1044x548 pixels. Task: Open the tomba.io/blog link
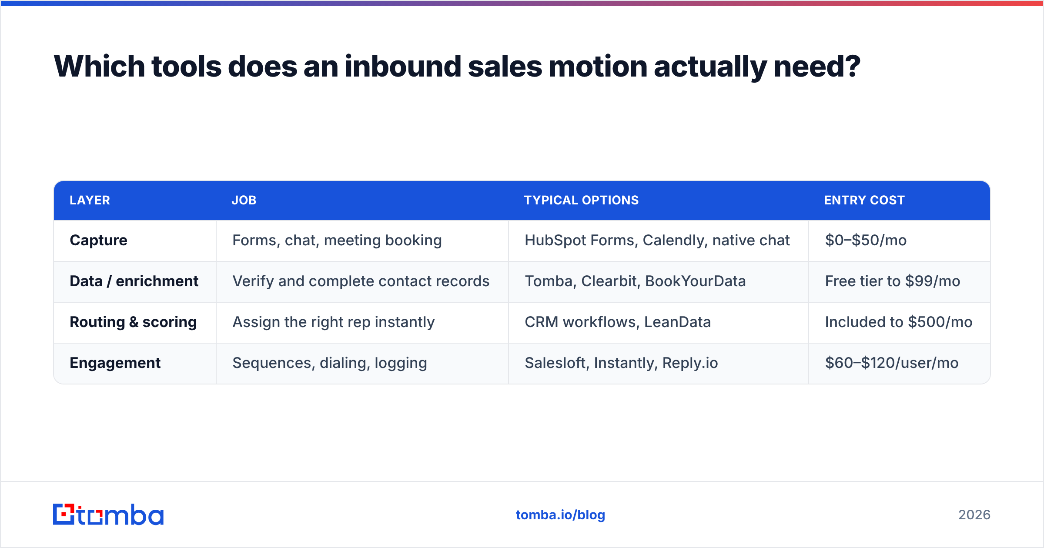click(x=560, y=515)
